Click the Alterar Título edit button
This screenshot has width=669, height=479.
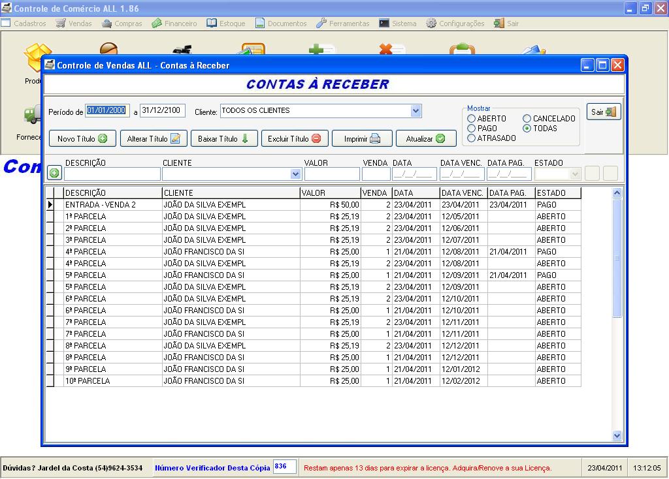(154, 138)
